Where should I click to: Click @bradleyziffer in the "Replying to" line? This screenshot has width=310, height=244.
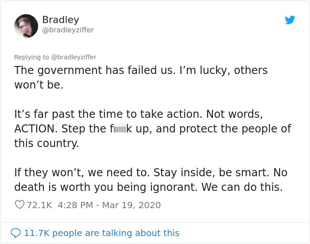[74, 57]
